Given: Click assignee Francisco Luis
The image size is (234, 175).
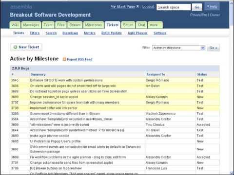Looking at the screenshot, I should 156,168.
